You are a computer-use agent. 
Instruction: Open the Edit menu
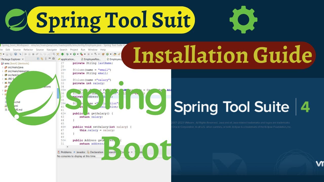click(x=8, y=50)
